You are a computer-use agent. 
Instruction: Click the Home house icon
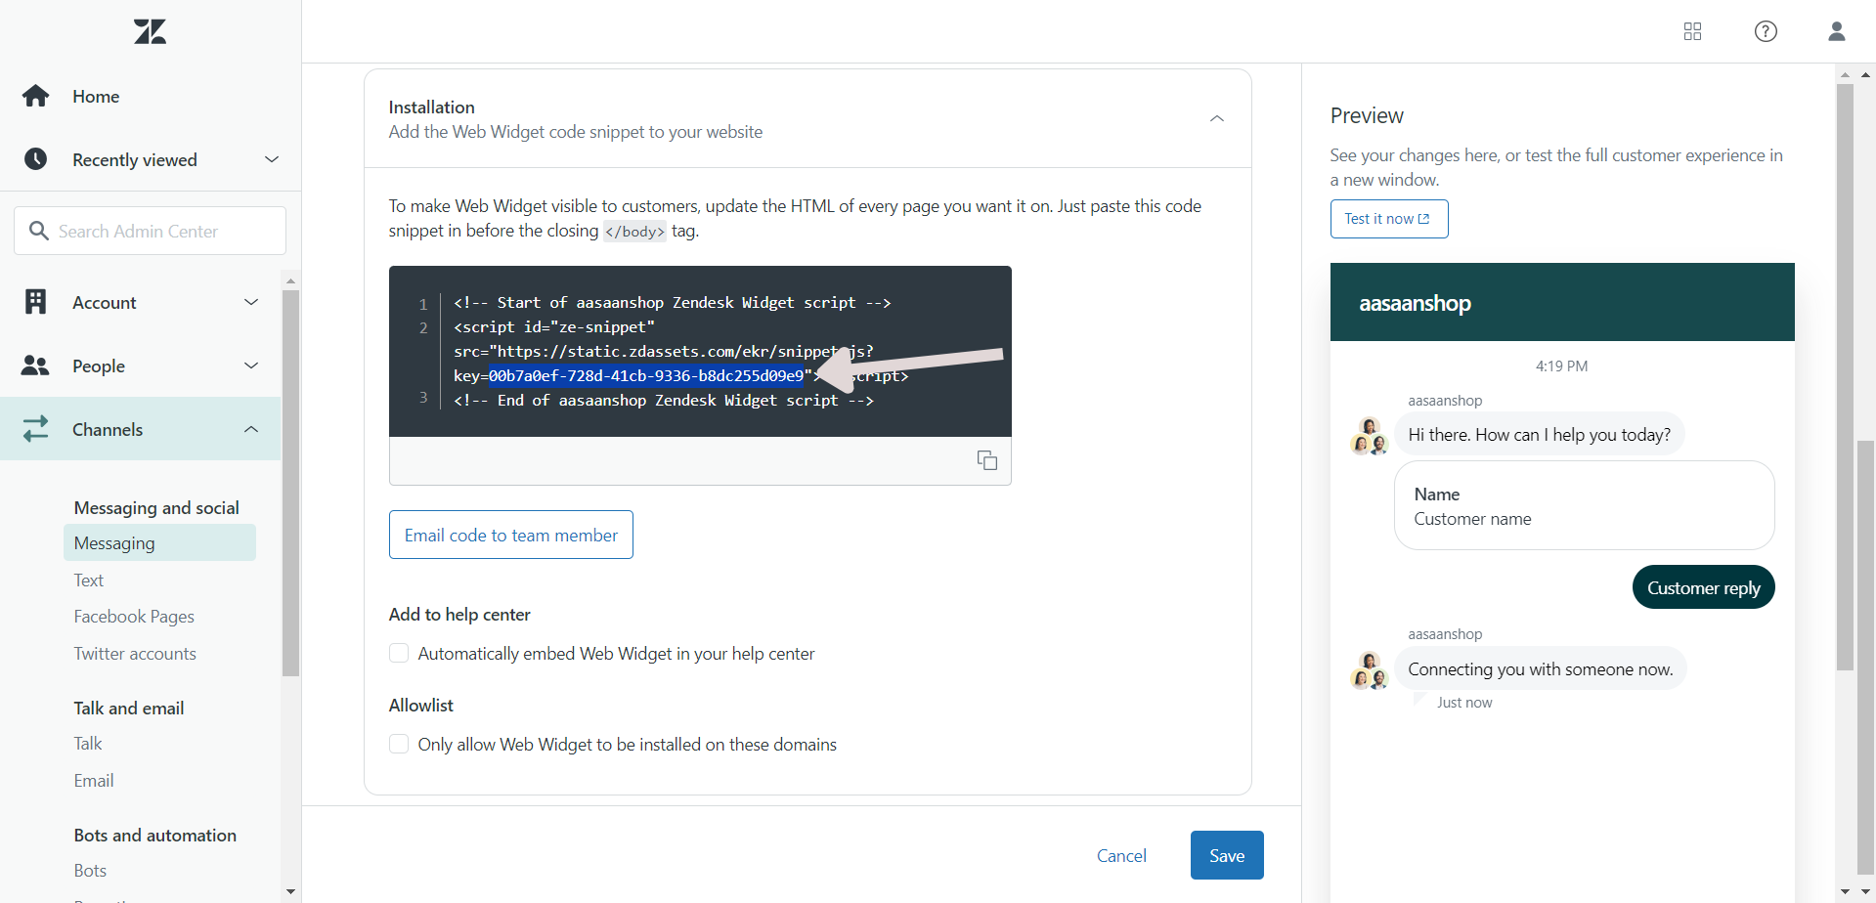pos(36,96)
